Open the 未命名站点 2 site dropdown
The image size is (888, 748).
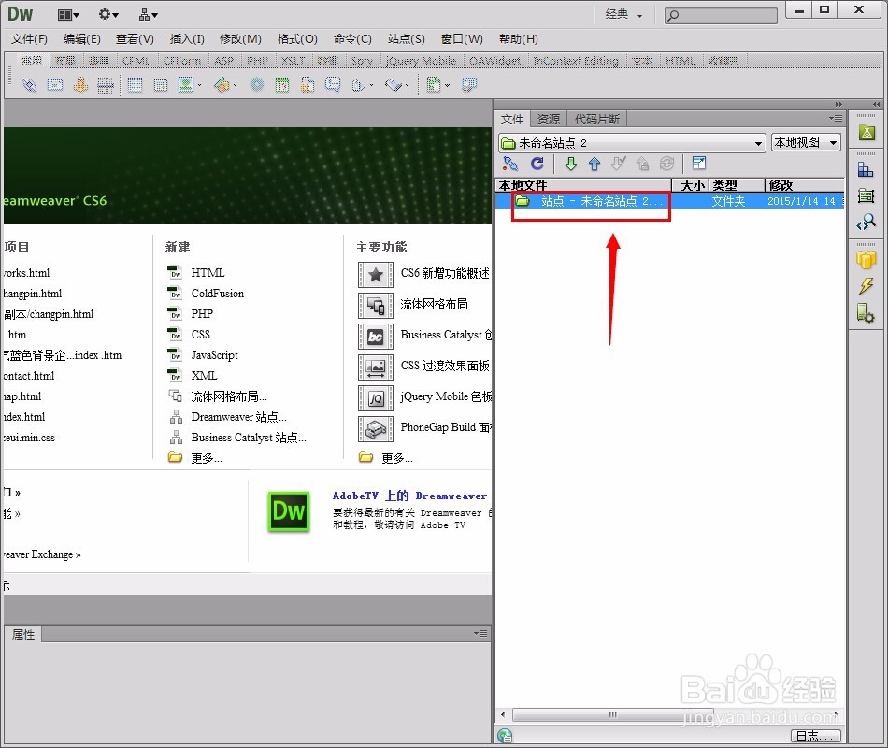click(632, 143)
